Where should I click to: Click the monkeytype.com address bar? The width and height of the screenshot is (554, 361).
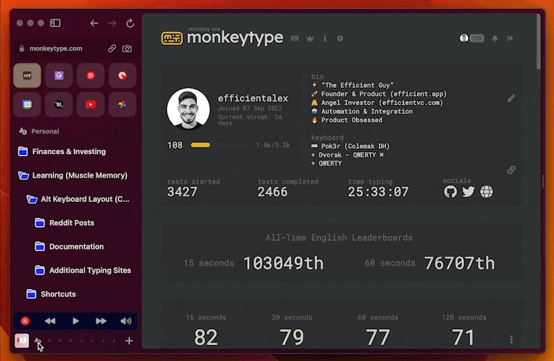click(x=57, y=48)
